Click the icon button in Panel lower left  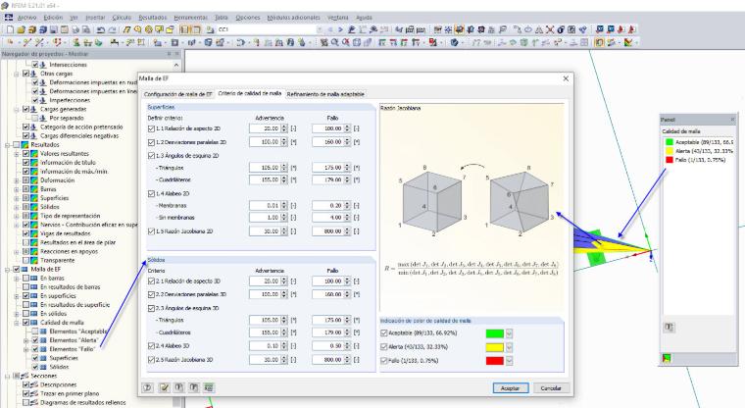669,328
